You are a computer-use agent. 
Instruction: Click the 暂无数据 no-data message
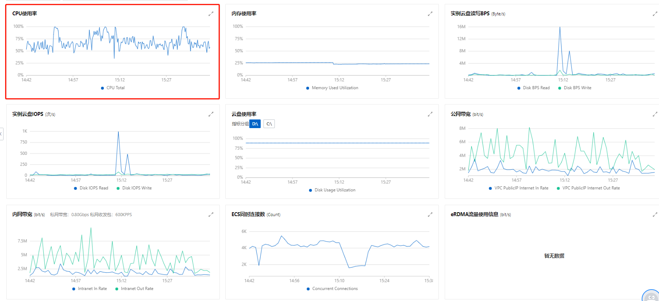[x=554, y=256]
